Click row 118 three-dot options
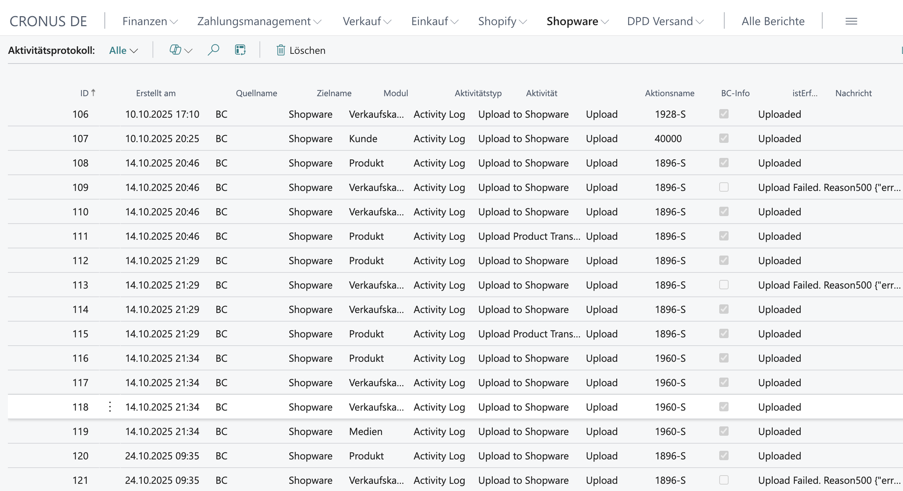 [110, 407]
